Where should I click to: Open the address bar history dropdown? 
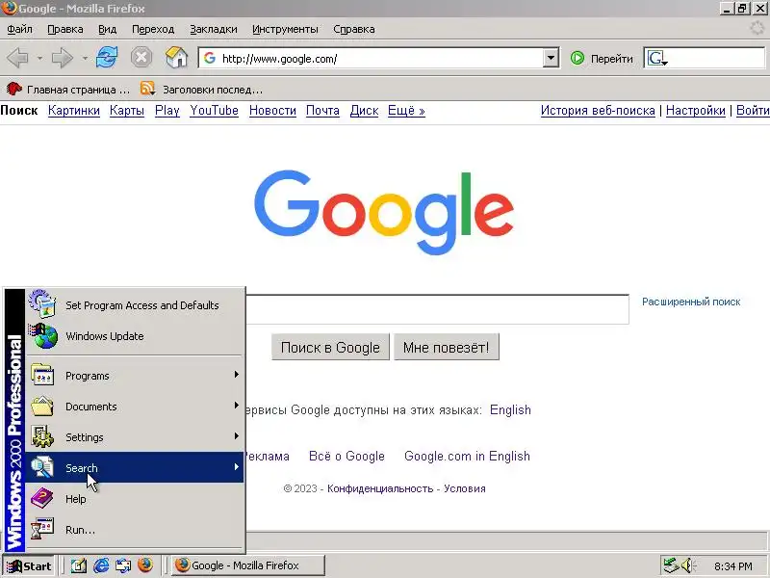[x=551, y=58]
